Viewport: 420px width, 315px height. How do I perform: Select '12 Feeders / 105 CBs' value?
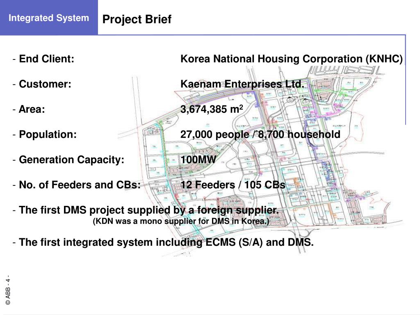pyautogui.click(x=233, y=185)
